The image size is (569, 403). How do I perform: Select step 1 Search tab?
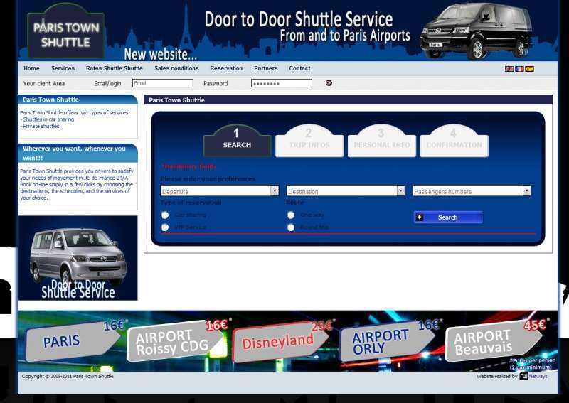tap(237, 141)
